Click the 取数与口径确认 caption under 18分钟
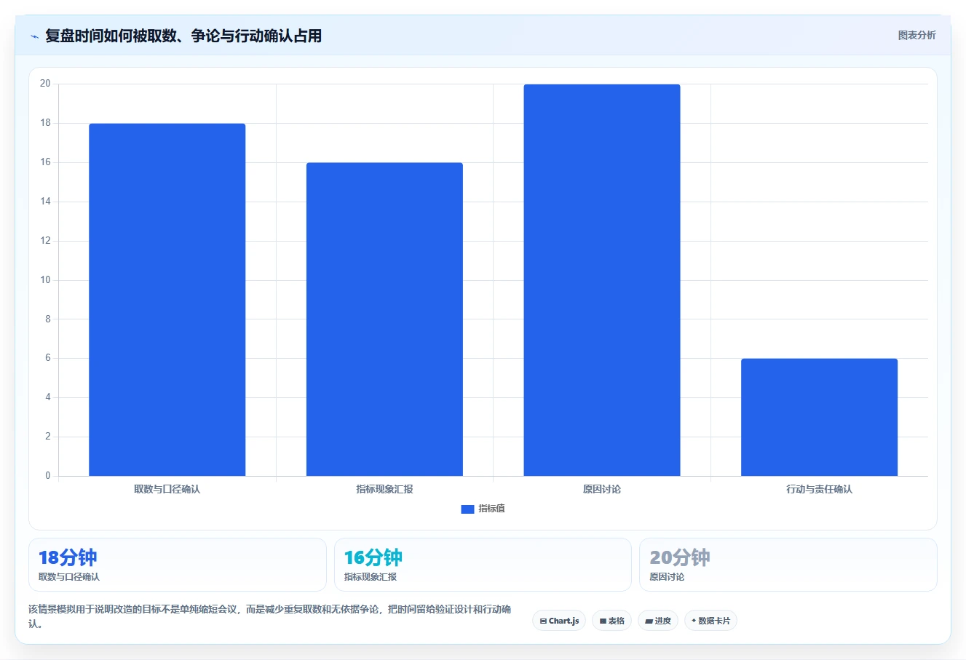Image resolution: width=966 pixels, height=660 pixels. click(69, 577)
